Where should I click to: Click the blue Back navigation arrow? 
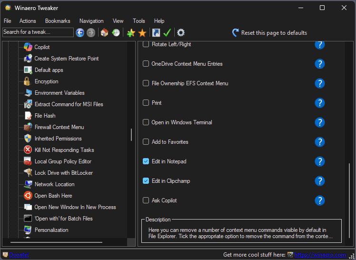80,33
